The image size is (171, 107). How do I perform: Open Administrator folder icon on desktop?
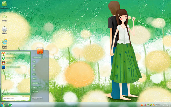[4, 5]
